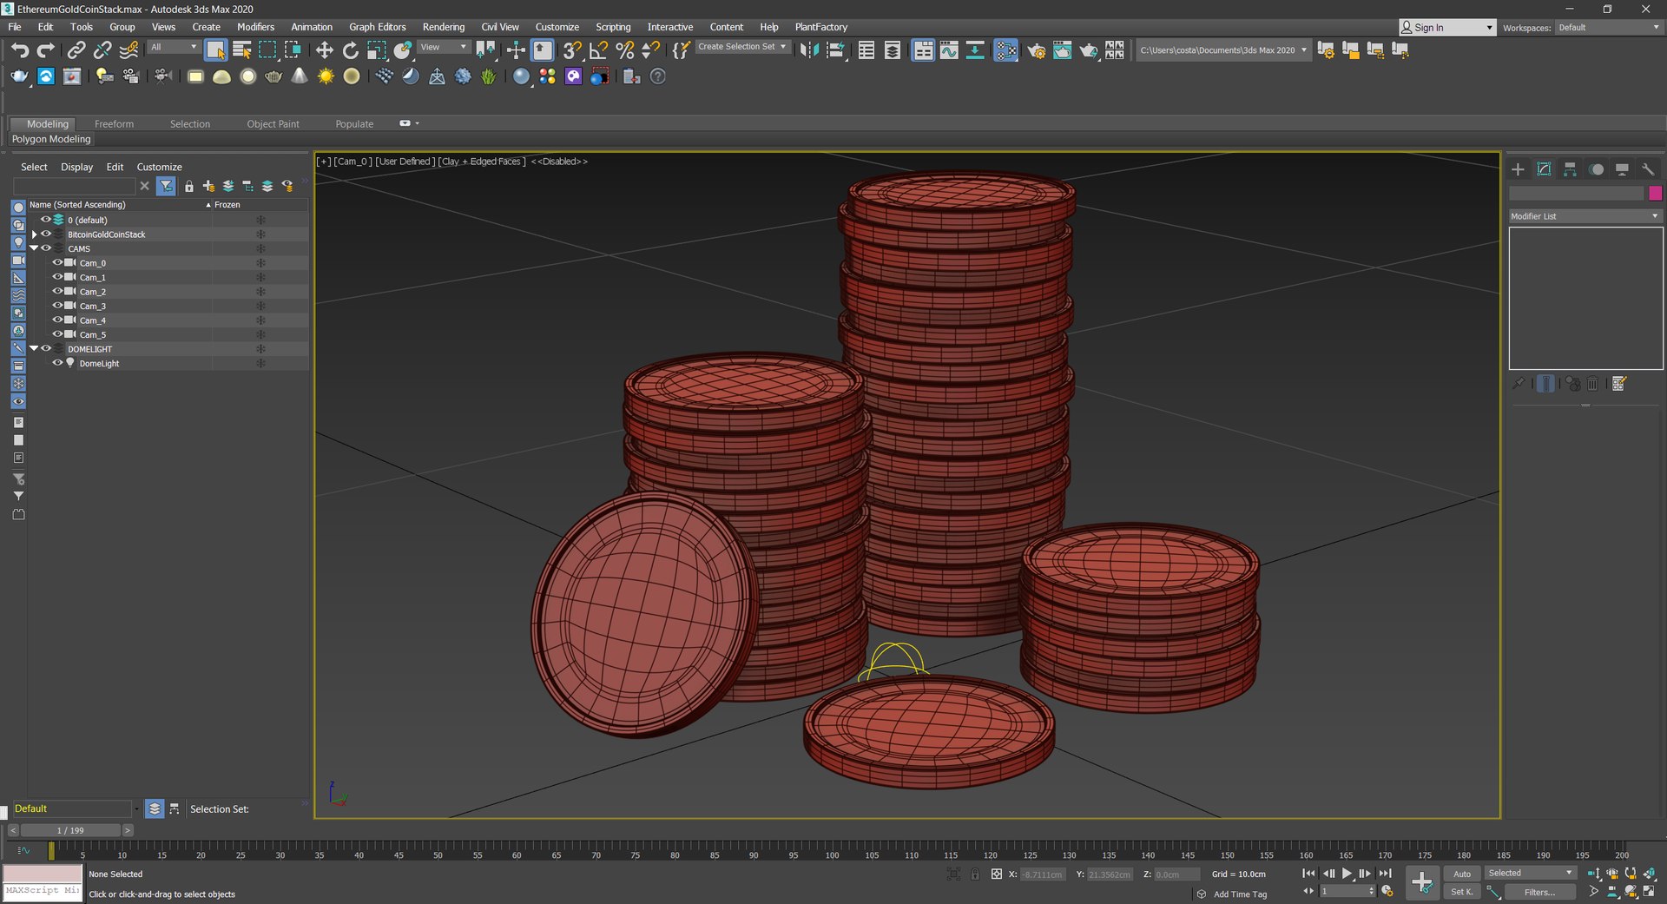Open the View reference coordinate dropdown
Viewport: 1667px width, 904px height.
coord(444,47)
